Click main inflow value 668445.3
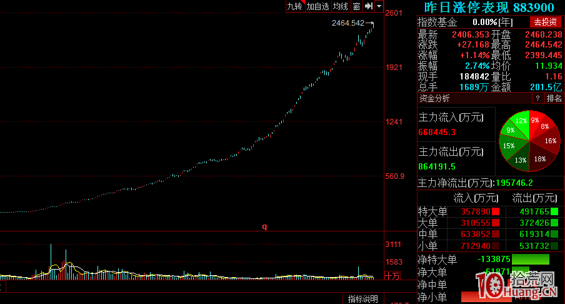The width and height of the screenshot is (565, 304). pyautogui.click(x=437, y=133)
